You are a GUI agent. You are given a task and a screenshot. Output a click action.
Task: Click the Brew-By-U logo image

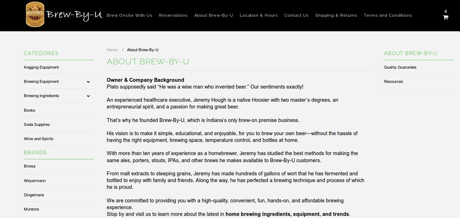coord(35,15)
